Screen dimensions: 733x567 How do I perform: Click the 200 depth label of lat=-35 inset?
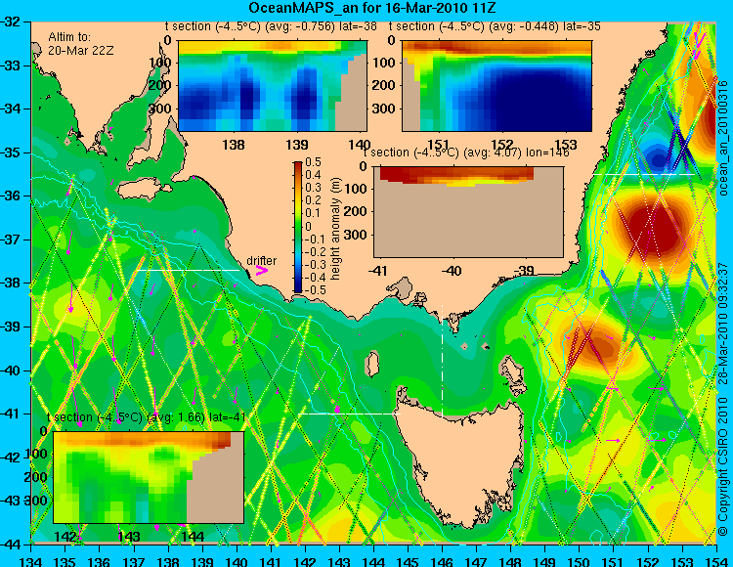[x=386, y=86]
